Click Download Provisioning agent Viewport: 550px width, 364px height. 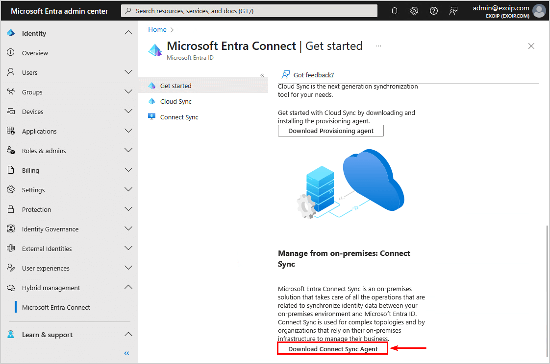click(330, 131)
